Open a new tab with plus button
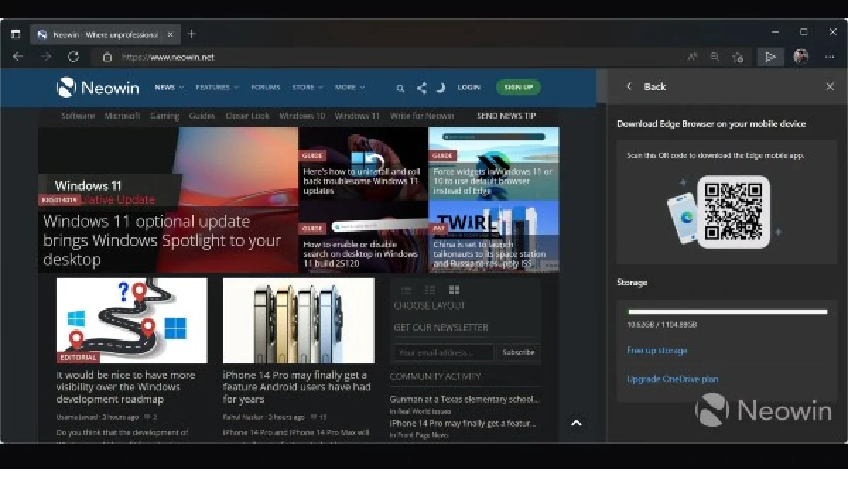Image resolution: width=848 pixels, height=477 pixels. click(x=192, y=34)
